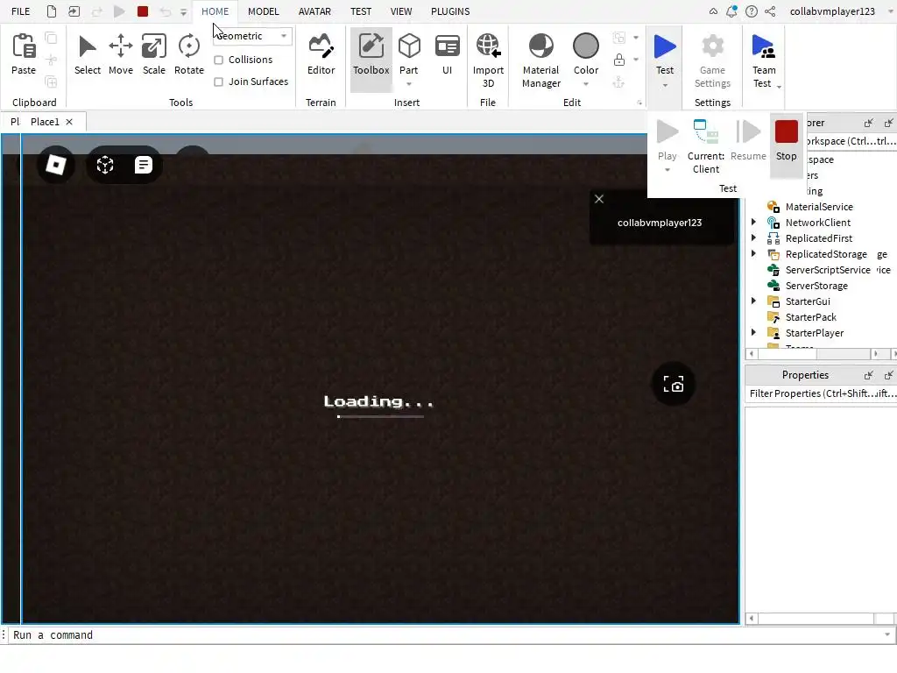
Task: Open the Material Manager
Action: 541,60
